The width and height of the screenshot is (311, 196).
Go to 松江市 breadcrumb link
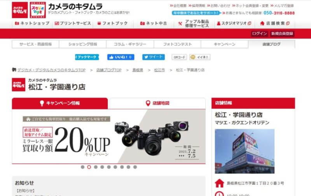click(159, 70)
